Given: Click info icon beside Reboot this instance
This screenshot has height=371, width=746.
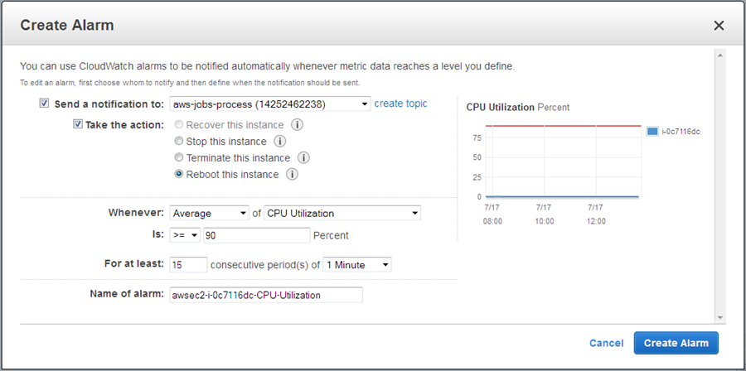Looking at the screenshot, I should [x=292, y=175].
